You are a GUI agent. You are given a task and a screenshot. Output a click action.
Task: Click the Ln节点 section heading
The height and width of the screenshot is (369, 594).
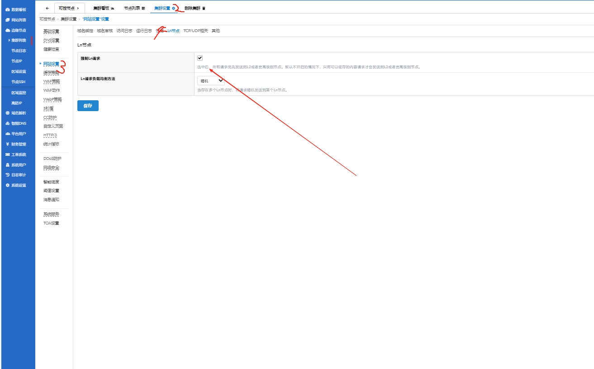pyautogui.click(x=84, y=45)
